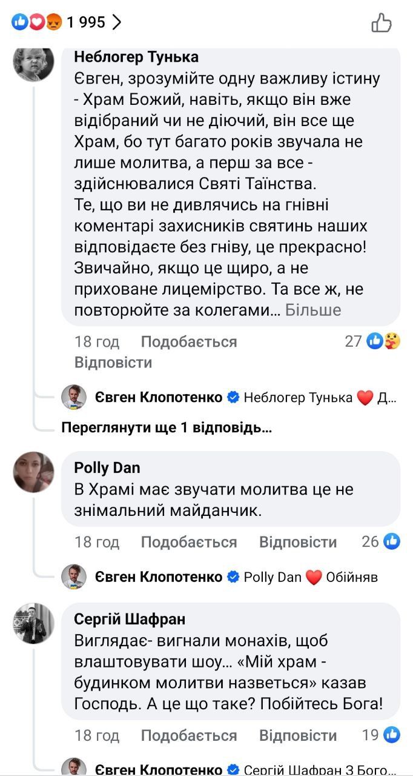
Task: Reply to Сергій Шафран's comment
Action: click(298, 736)
